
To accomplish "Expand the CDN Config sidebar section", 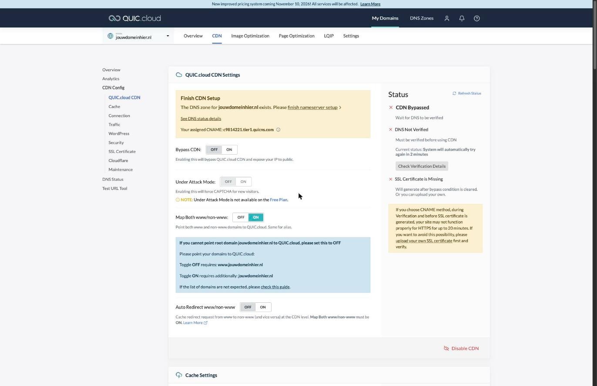I will point(113,88).
